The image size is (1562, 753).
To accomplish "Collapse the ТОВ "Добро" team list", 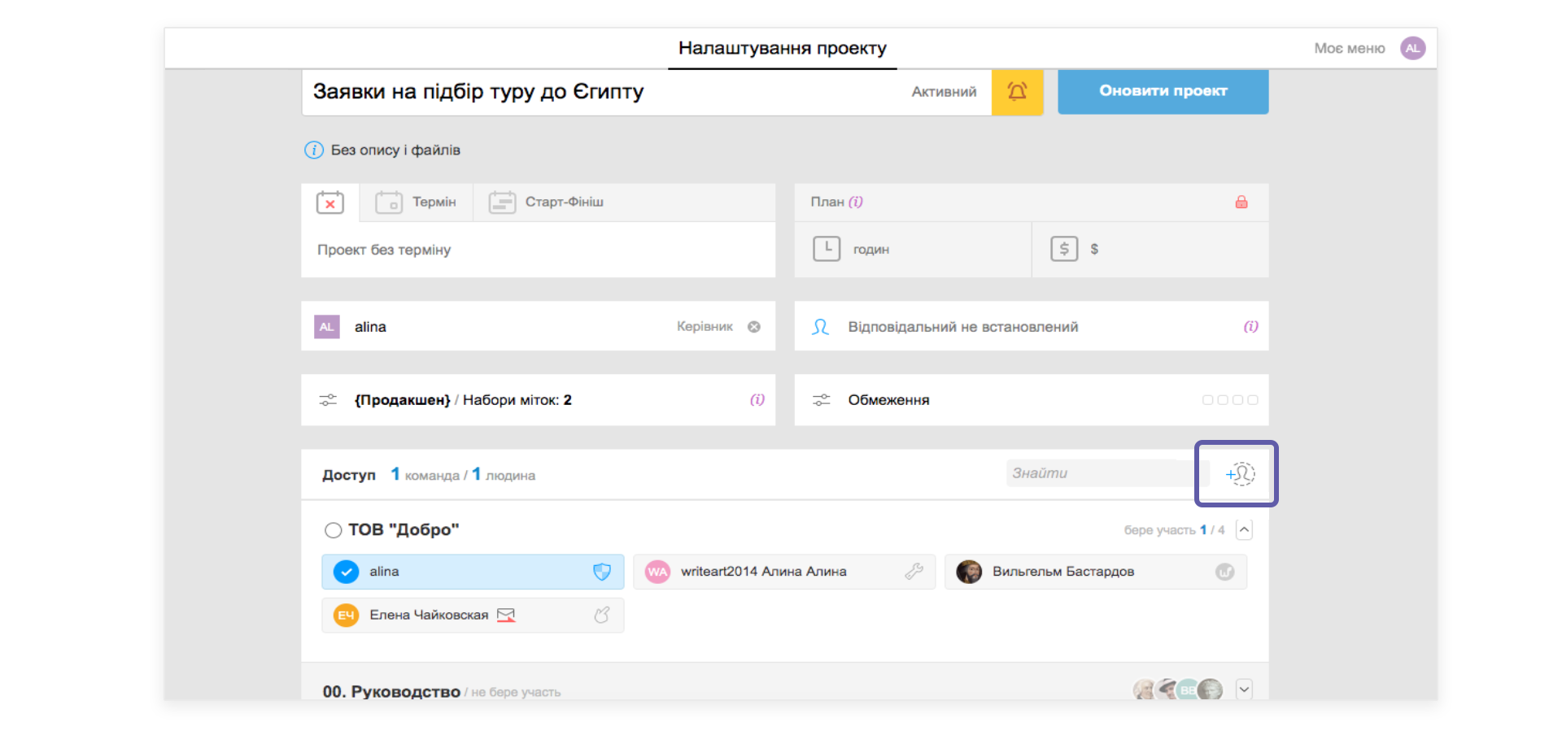I will (1244, 529).
